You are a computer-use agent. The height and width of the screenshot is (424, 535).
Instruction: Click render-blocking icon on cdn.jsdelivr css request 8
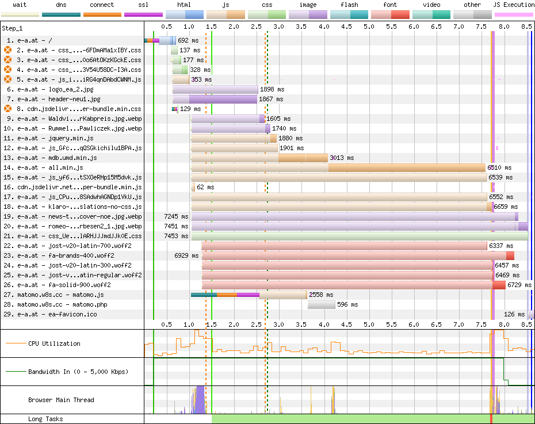pyautogui.click(x=8, y=109)
